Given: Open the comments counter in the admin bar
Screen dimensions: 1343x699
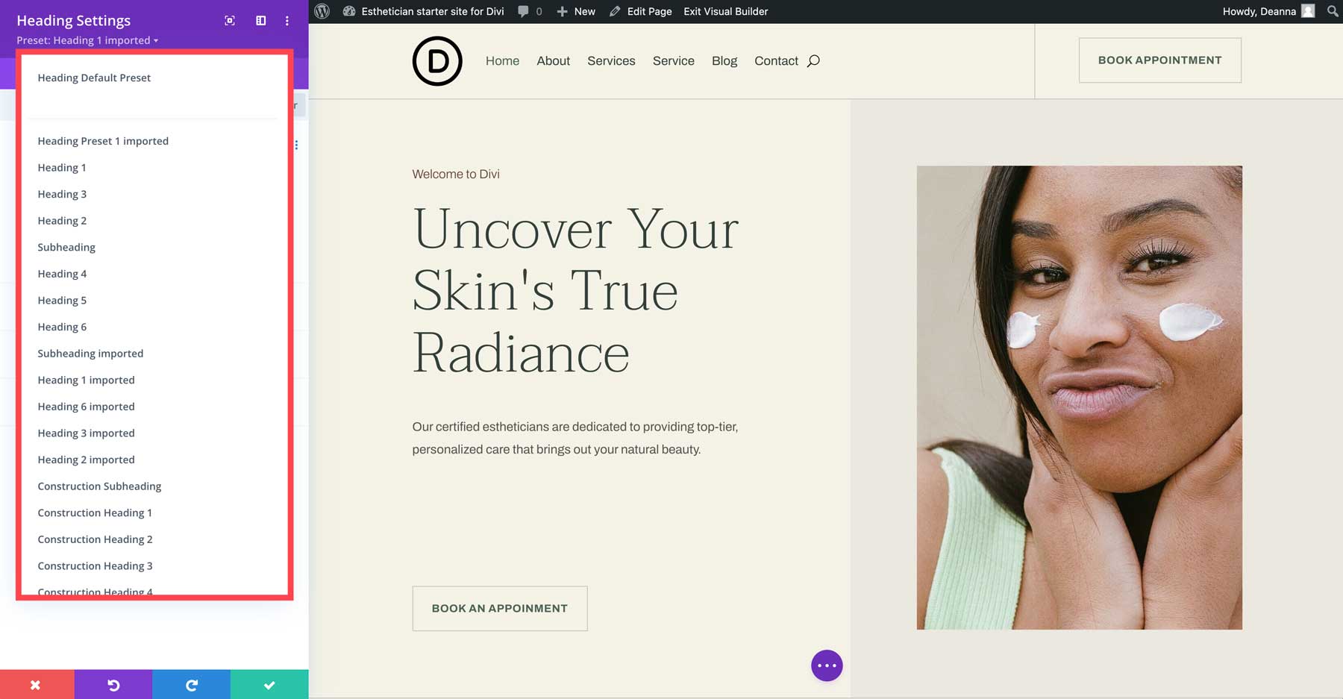Looking at the screenshot, I should [x=529, y=11].
